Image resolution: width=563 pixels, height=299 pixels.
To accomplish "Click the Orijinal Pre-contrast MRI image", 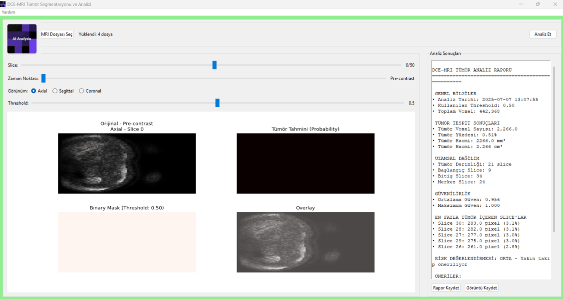I will 127,163.
